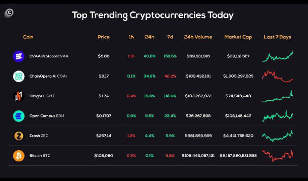The width and height of the screenshot is (308, 181).
Task: View the EVAA 7-day sparkline chart
Action: pyautogui.click(x=278, y=56)
